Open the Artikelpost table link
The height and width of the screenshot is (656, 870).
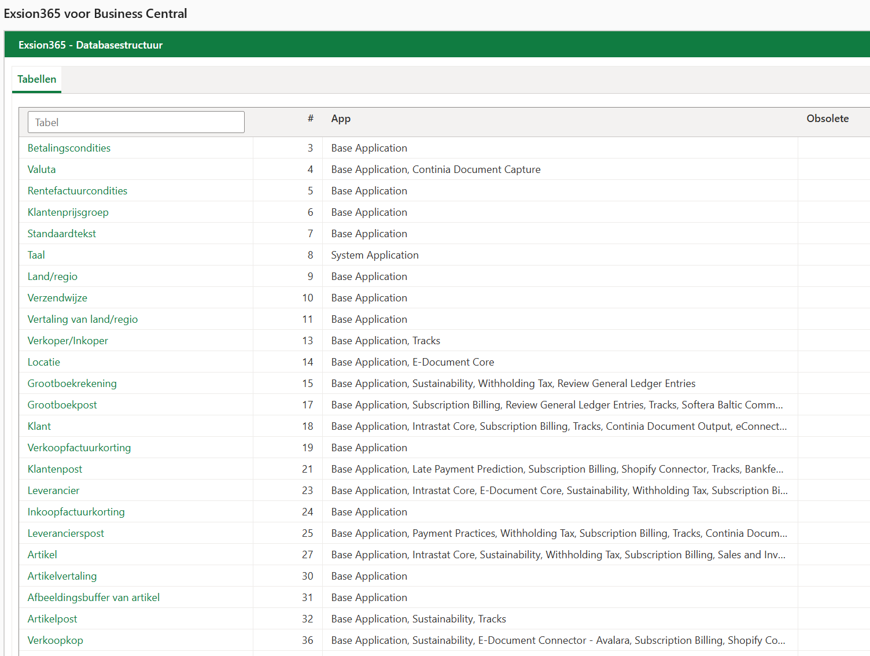coord(53,619)
